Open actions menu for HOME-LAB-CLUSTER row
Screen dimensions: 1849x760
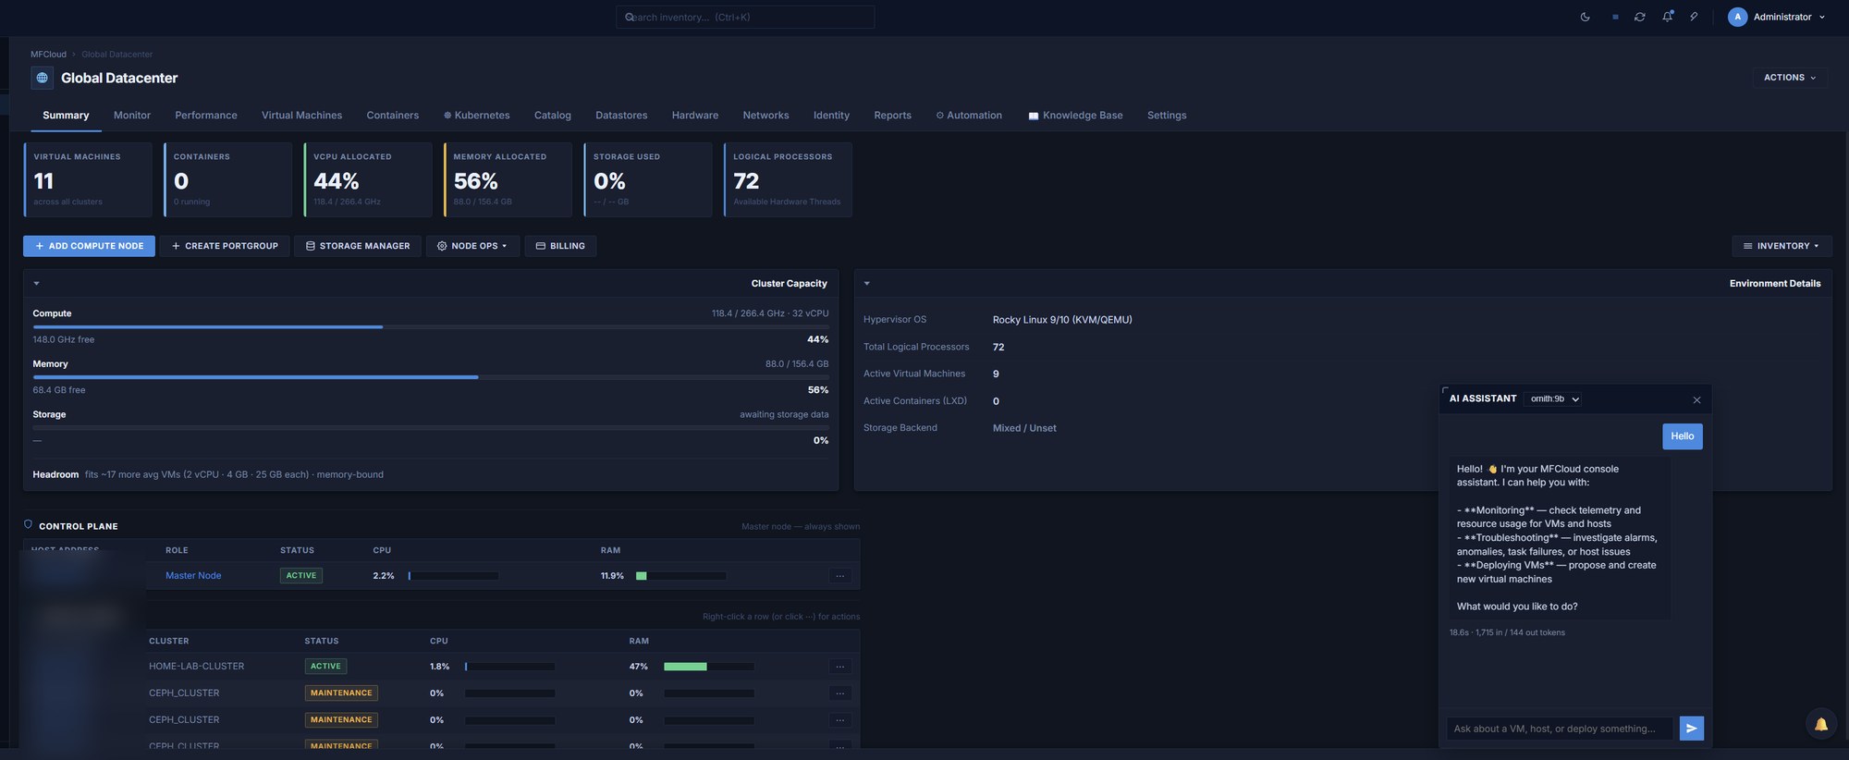tap(839, 667)
